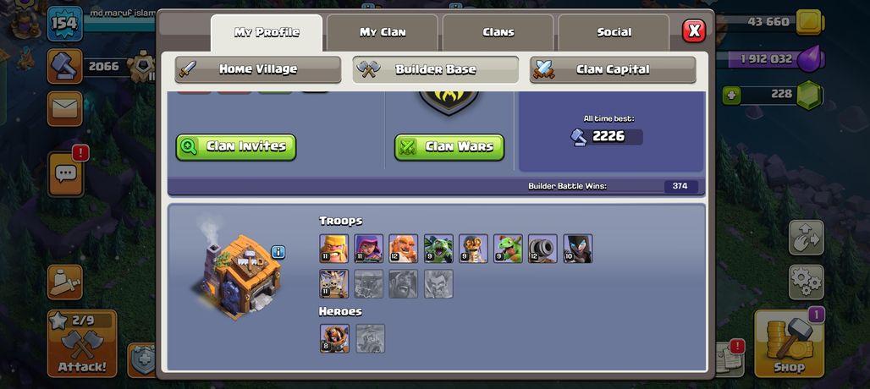Click the blue info icon on Builder Hall

pos(278,252)
